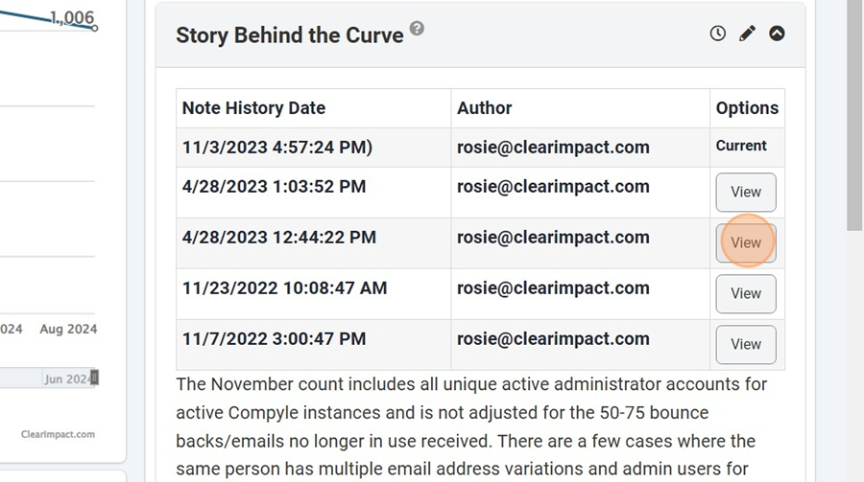Click the Options column header
This screenshot has height=482, width=864.
(x=747, y=108)
